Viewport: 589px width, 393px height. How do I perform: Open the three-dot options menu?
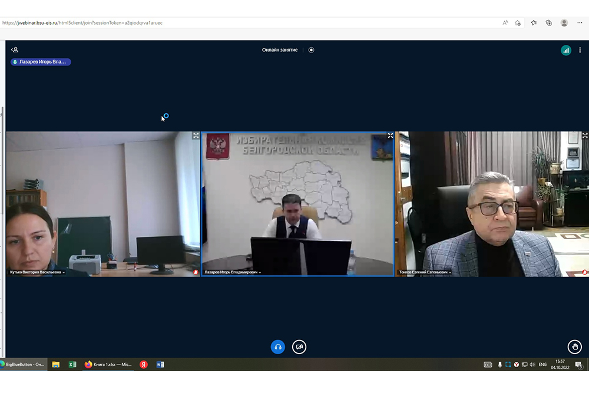[580, 50]
